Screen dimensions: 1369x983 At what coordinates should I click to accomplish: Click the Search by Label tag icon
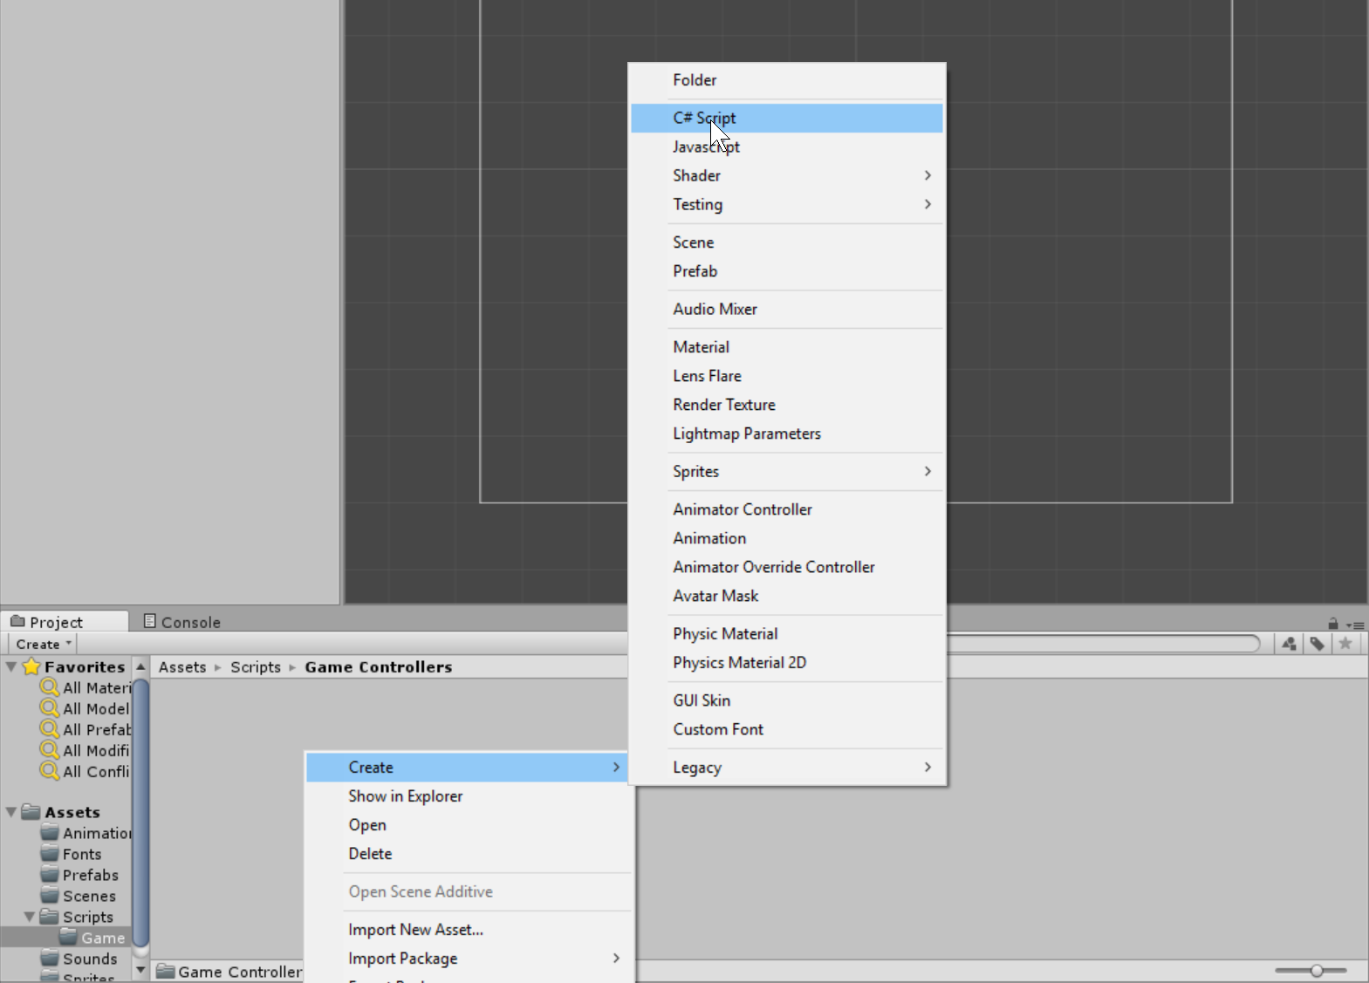pyautogui.click(x=1318, y=644)
